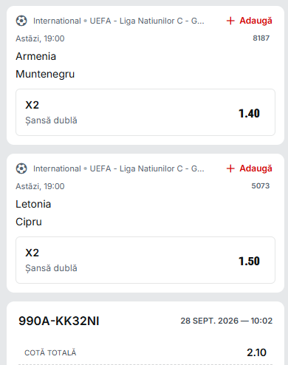Select the X2 bet at odds 1.40
The image size is (288, 365).
pos(145,112)
